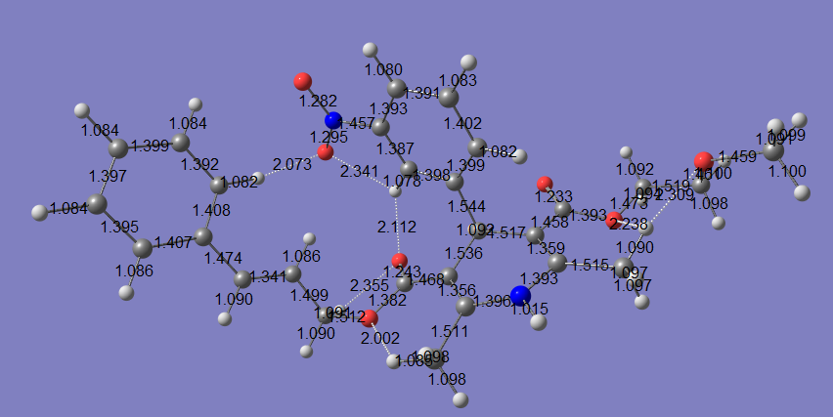Click the red oxygen atom below 2.112 label
Viewport: 833px width, 417px height.
point(399,261)
